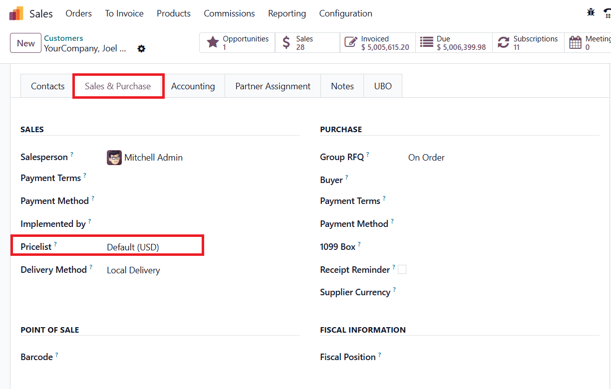Switch to the Accounting tab
The width and height of the screenshot is (611, 389).
[193, 86]
